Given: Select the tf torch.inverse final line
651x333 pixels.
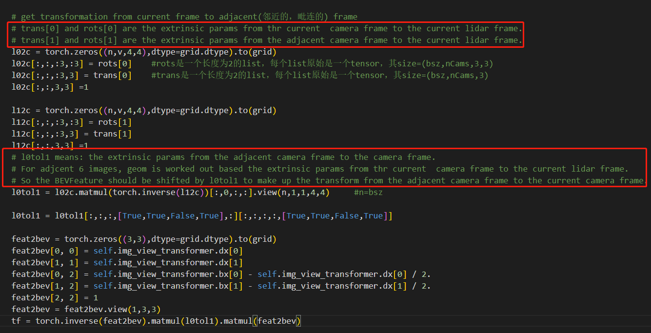Looking at the screenshot, I should coord(156,321).
